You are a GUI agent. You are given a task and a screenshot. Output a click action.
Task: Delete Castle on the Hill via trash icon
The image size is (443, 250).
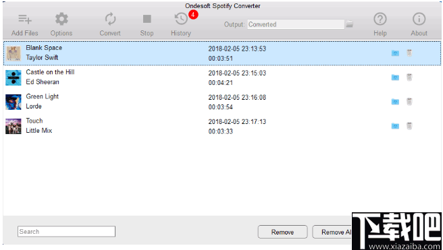click(409, 77)
